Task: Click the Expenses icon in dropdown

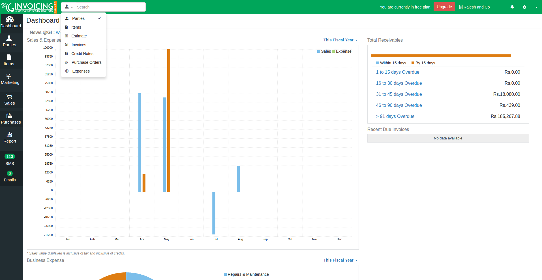Action: tap(67, 71)
